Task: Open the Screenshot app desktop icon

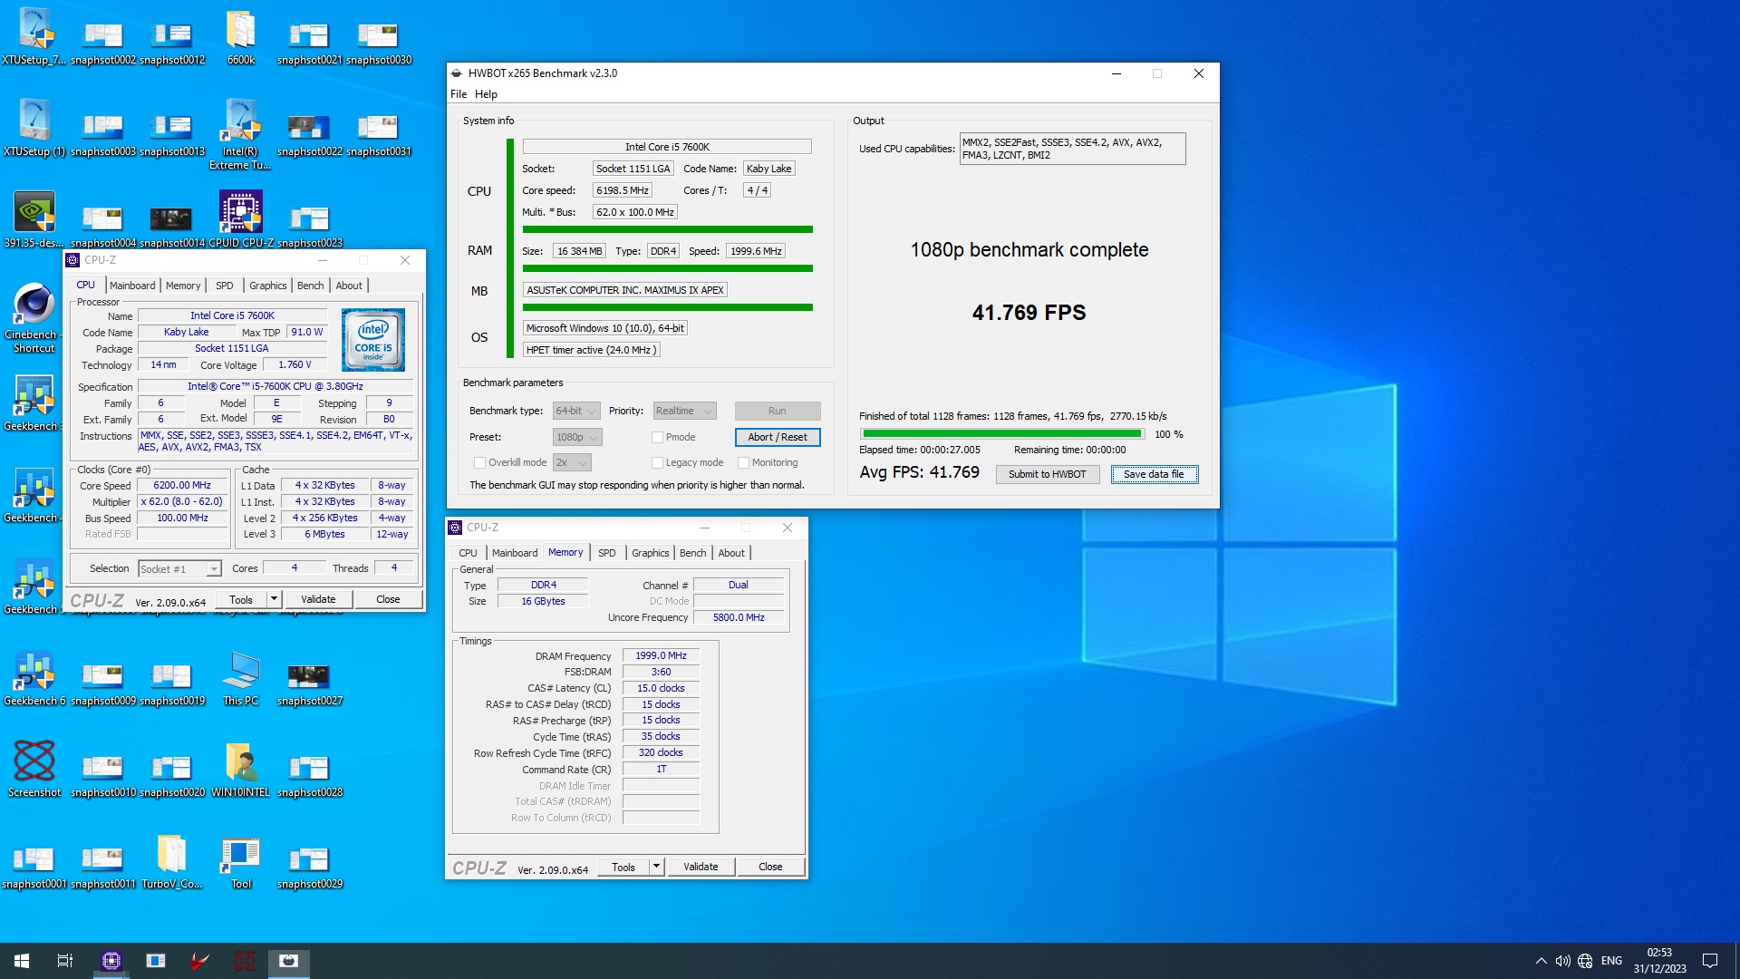Action: coord(34,769)
